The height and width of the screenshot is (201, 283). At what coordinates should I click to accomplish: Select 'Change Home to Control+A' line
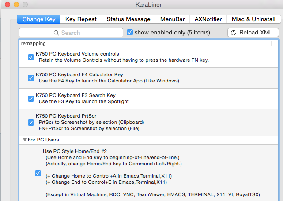click(109, 176)
